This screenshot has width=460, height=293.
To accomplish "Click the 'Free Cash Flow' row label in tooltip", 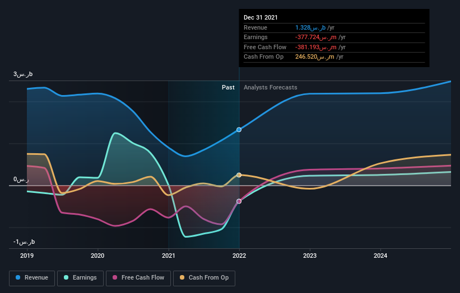I will pos(265,47).
